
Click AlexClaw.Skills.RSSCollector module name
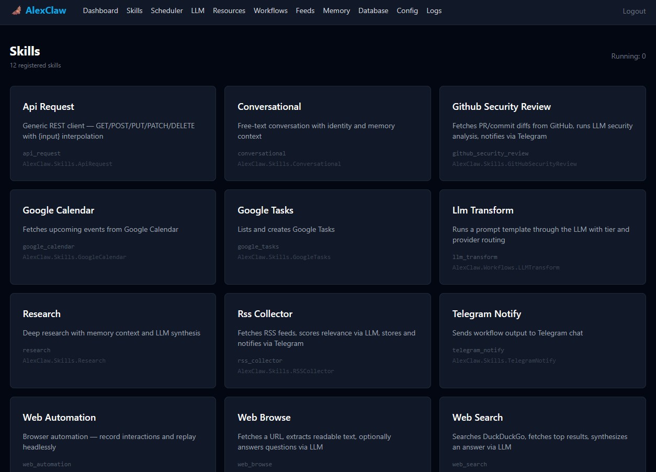click(286, 371)
